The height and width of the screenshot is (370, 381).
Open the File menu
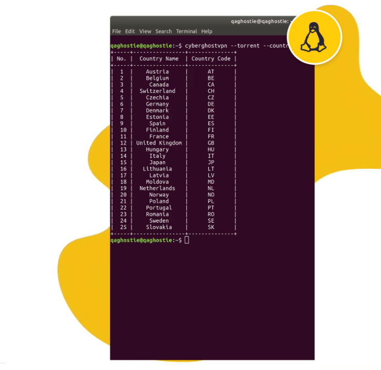pyautogui.click(x=117, y=31)
